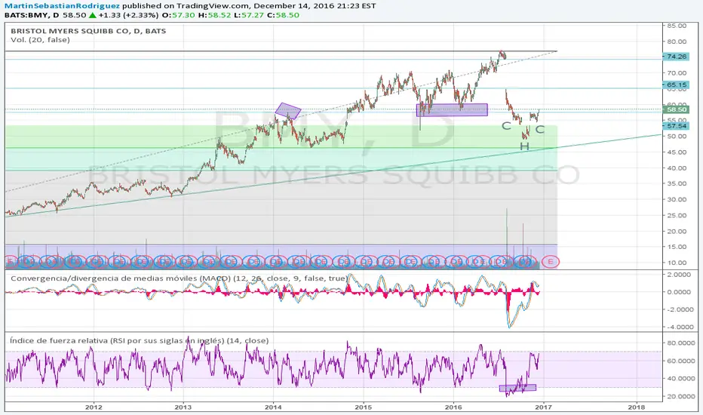Click the 30.00 price axis label
This screenshot has width=703, height=415.
(677, 199)
